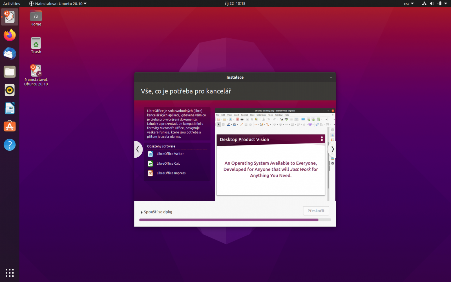Open LibreOffice Writer from the dock
Image resolution: width=451 pixels, height=282 pixels.
9,108
